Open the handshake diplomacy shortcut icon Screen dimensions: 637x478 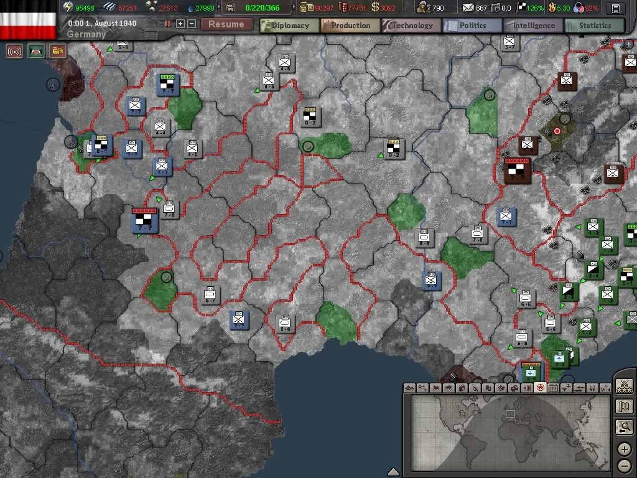tap(36, 52)
